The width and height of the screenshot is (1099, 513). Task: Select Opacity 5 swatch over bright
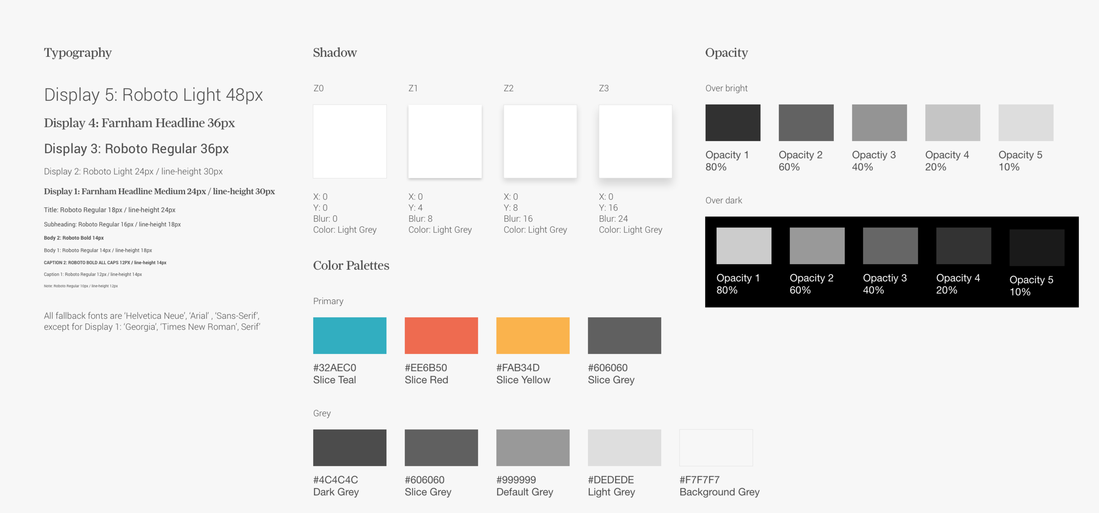point(1026,123)
